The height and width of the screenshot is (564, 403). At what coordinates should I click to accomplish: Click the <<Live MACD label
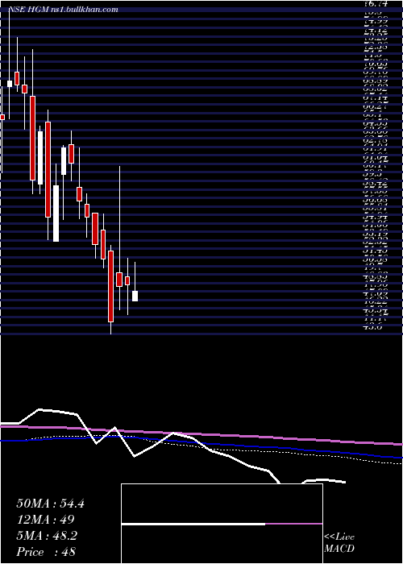click(339, 543)
